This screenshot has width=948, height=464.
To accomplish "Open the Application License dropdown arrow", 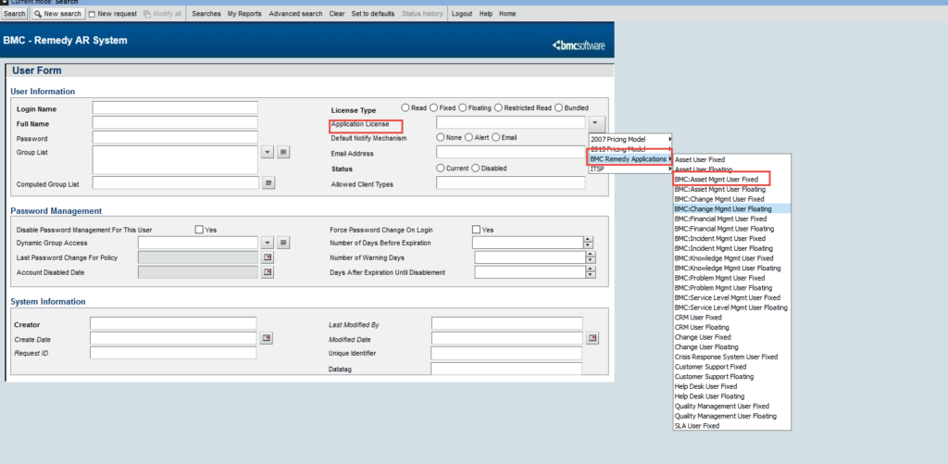I will [596, 122].
